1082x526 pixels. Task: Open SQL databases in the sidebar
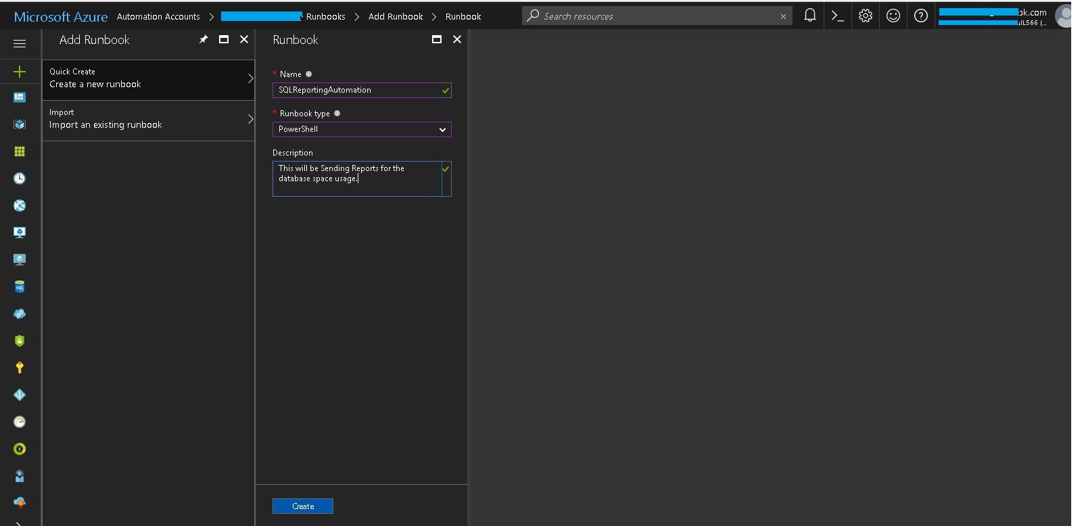pyautogui.click(x=20, y=287)
